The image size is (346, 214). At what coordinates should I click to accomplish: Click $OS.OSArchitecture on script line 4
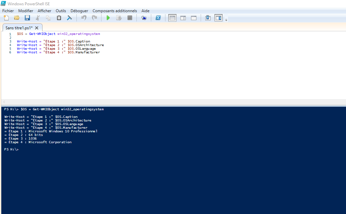click(x=86, y=45)
